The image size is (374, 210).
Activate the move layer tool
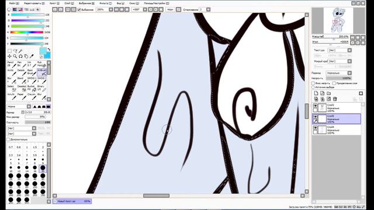click(9, 57)
